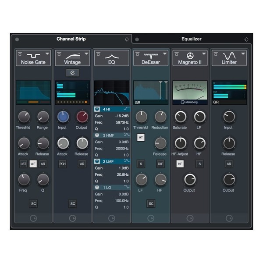Click the small square icon on EQ header

tap(98, 54)
